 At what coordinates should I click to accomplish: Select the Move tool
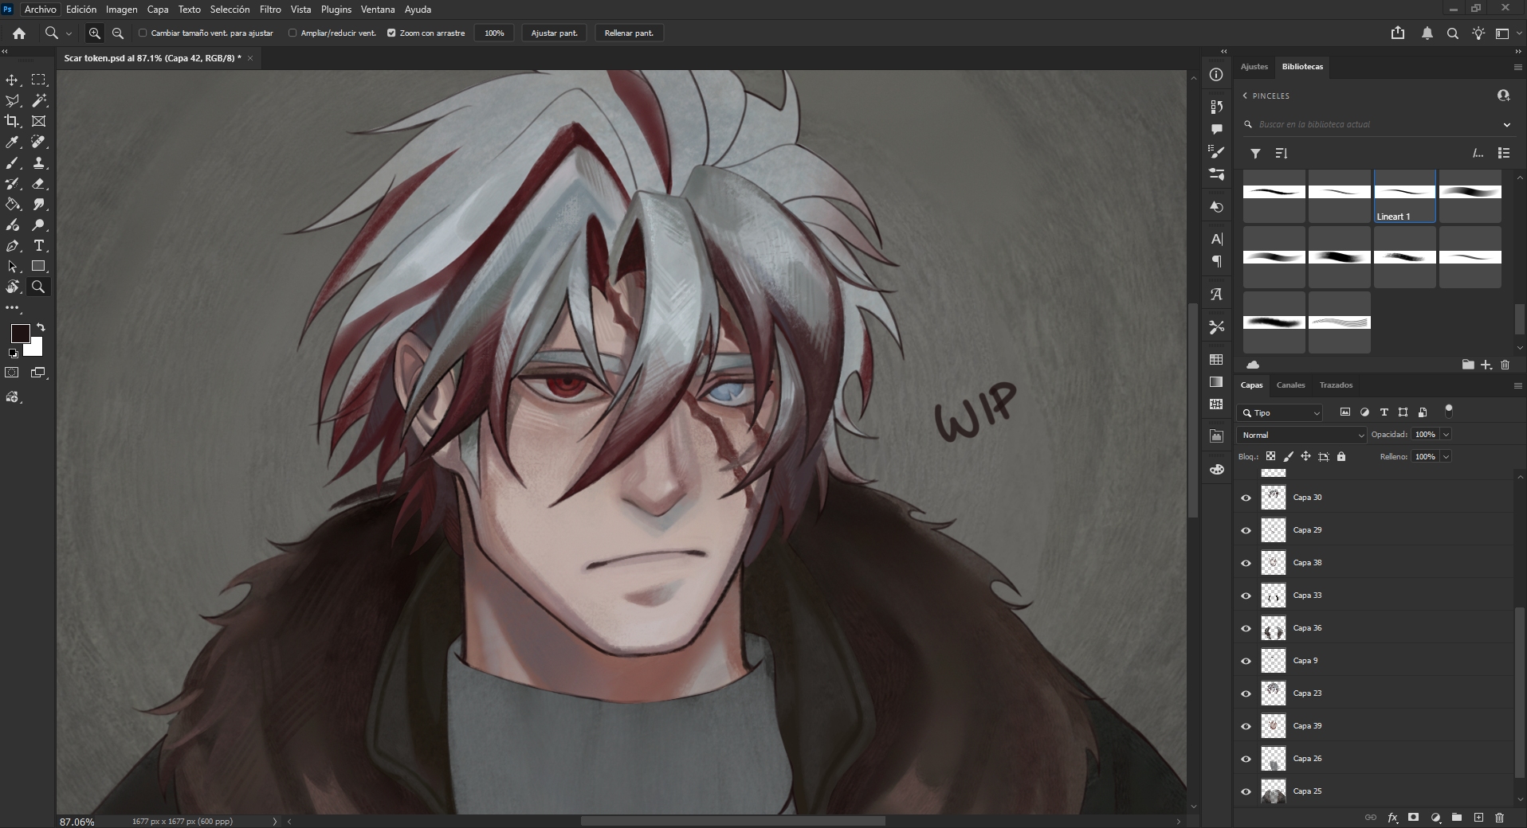[x=13, y=80]
